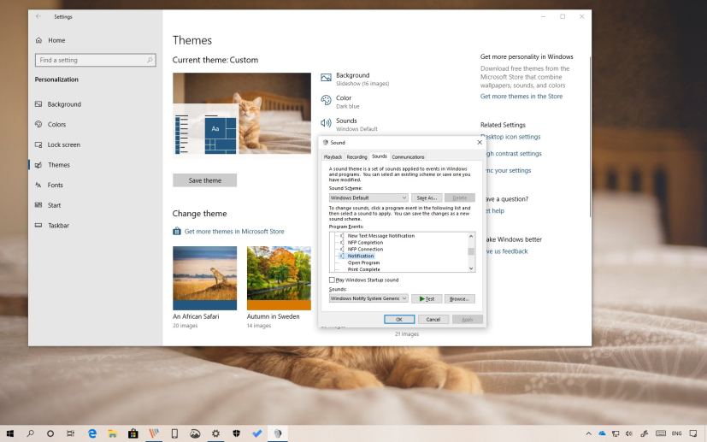707x442 pixels.
Task: Select the Sounds tab
Action: pos(380,156)
